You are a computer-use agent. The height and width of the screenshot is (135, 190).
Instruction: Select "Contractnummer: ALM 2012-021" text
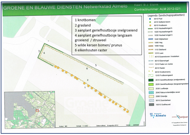(x=157, y=9)
